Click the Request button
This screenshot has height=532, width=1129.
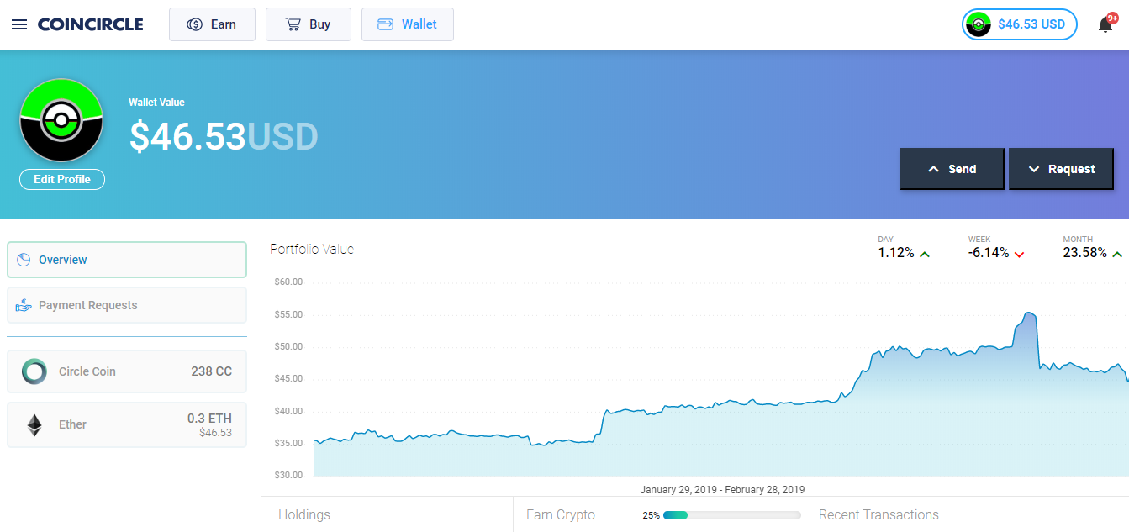[x=1061, y=169]
